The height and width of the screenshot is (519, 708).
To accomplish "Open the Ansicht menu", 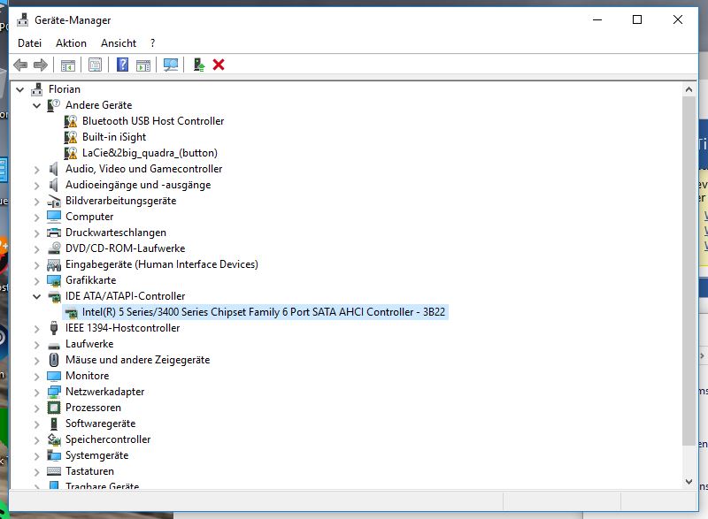I will coord(119,43).
